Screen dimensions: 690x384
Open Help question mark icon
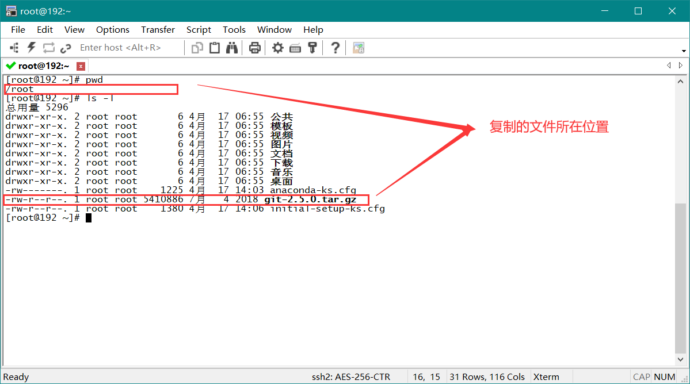click(336, 48)
